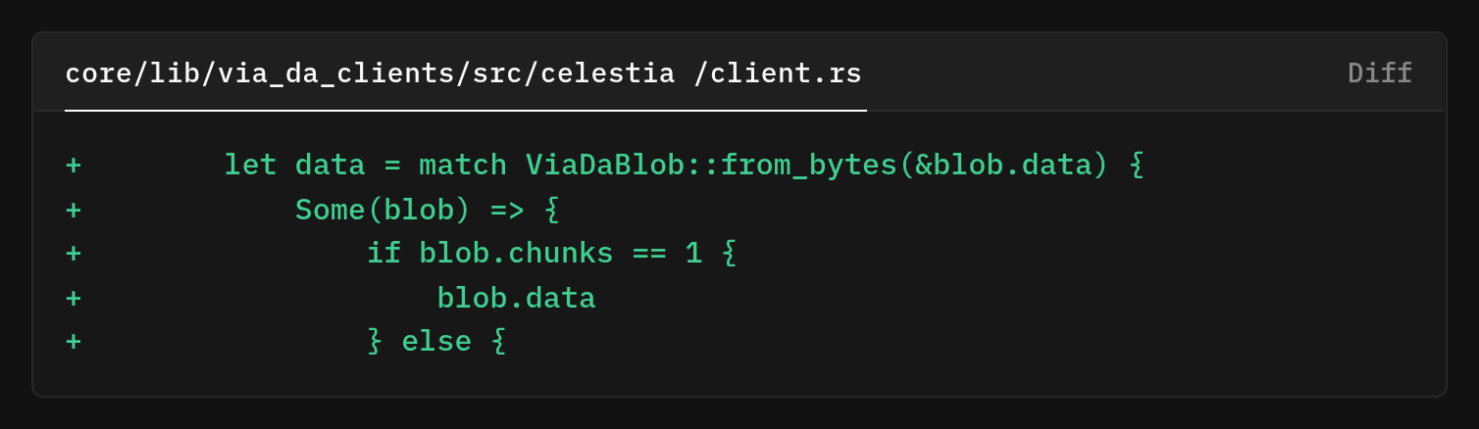This screenshot has height=429, width=1479.
Task: Click the plus marker beside if blob.chunks
Action: tap(74, 254)
